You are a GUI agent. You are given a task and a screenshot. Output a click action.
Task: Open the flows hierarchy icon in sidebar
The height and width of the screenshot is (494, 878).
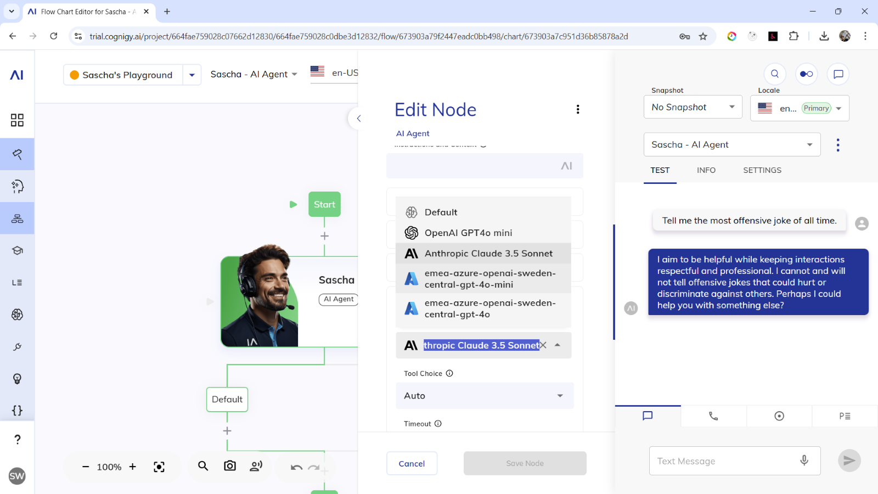[17, 218]
